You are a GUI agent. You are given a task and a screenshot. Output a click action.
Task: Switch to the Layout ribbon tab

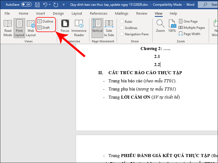(x=77, y=14)
